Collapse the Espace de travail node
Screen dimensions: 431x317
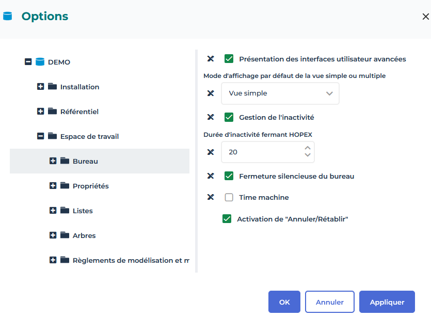pos(40,136)
